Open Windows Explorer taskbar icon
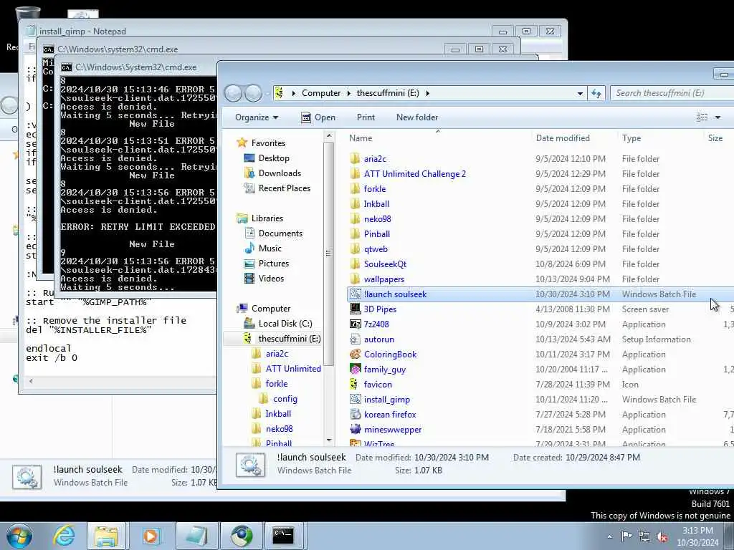The height and width of the screenshot is (550, 734). [106, 536]
